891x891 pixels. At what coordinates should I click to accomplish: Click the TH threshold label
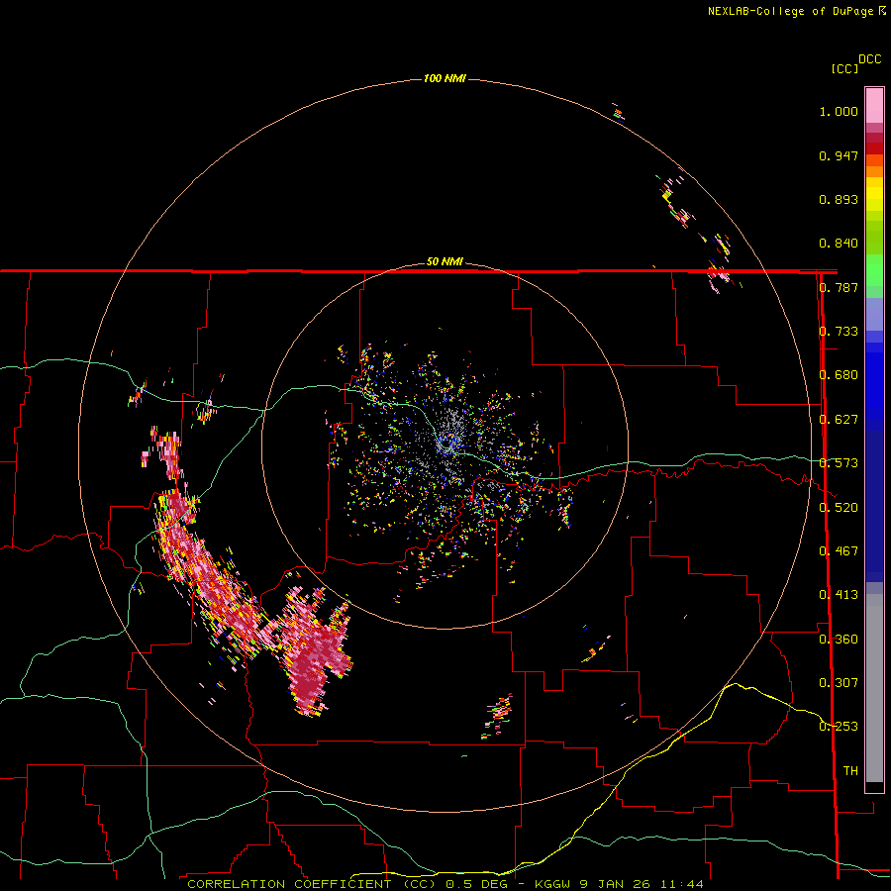[850, 770]
